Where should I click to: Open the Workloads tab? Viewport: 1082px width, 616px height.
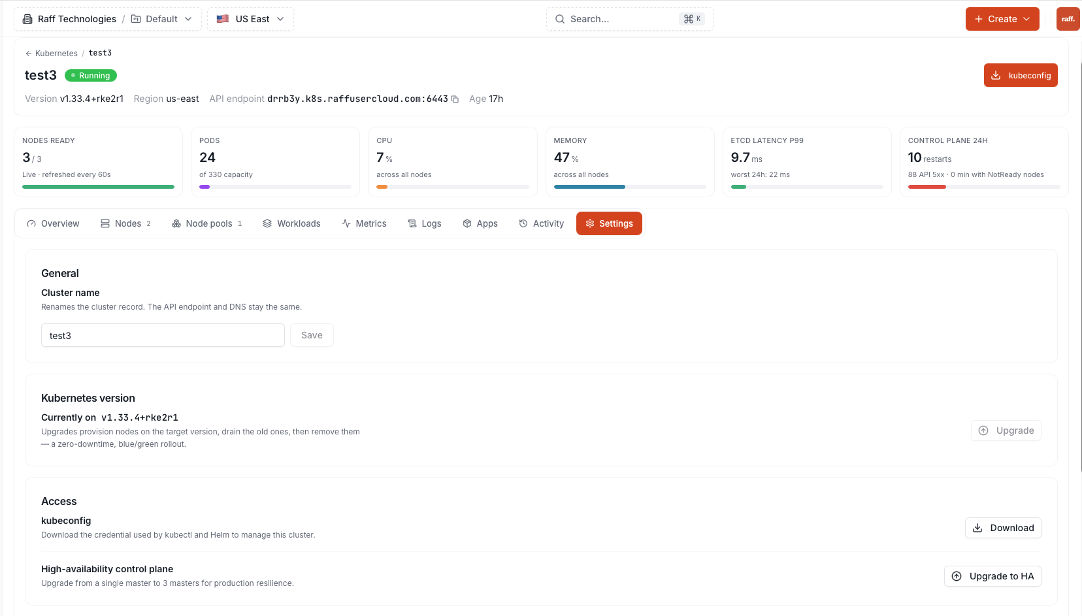pos(291,223)
